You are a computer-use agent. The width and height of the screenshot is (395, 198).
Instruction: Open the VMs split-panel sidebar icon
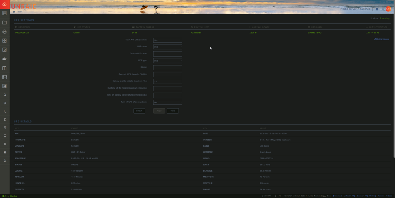click(x=4, y=68)
